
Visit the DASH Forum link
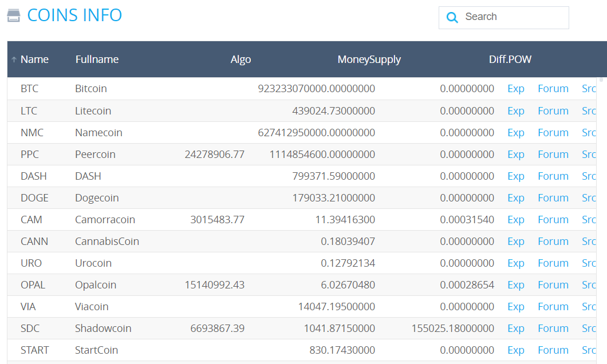553,176
